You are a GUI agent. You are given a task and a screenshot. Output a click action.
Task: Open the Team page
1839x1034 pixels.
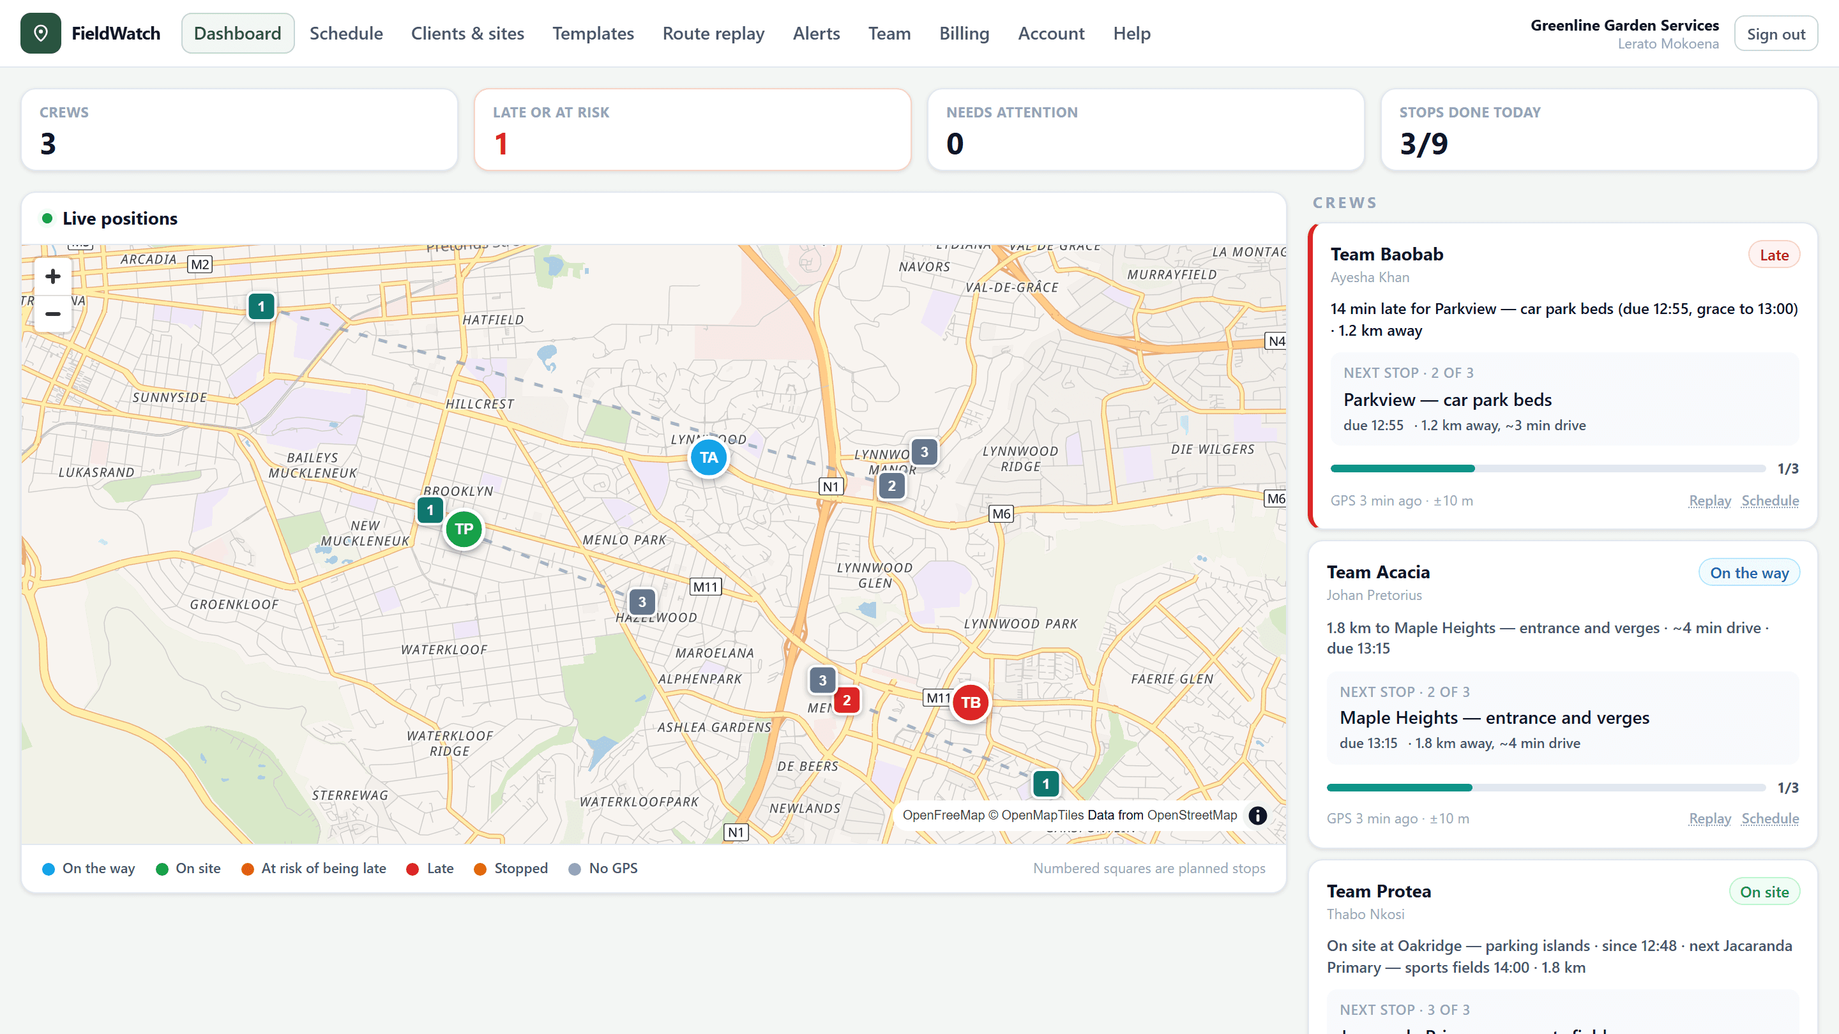(889, 33)
